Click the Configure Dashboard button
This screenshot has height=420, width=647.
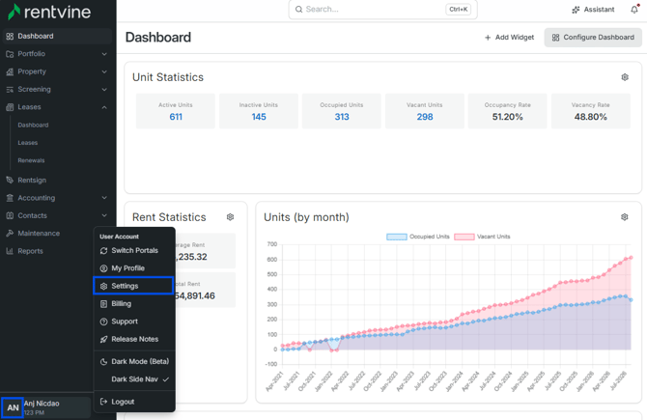[x=593, y=37]
